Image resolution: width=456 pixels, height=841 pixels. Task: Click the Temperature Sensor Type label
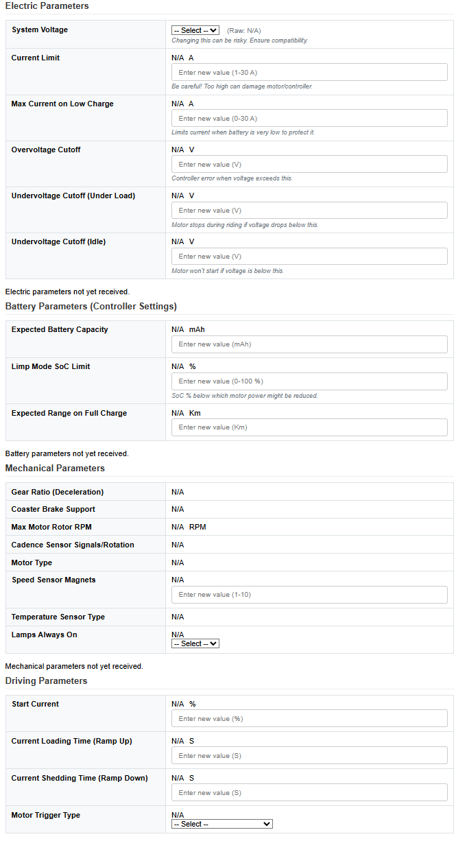coord(58,617)
